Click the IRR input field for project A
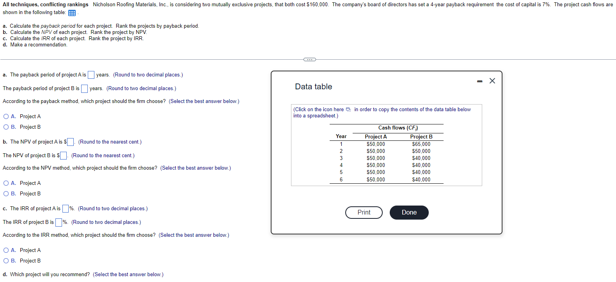Image resolution: width=616 pixels, height=282 pixels. point(66,209)
